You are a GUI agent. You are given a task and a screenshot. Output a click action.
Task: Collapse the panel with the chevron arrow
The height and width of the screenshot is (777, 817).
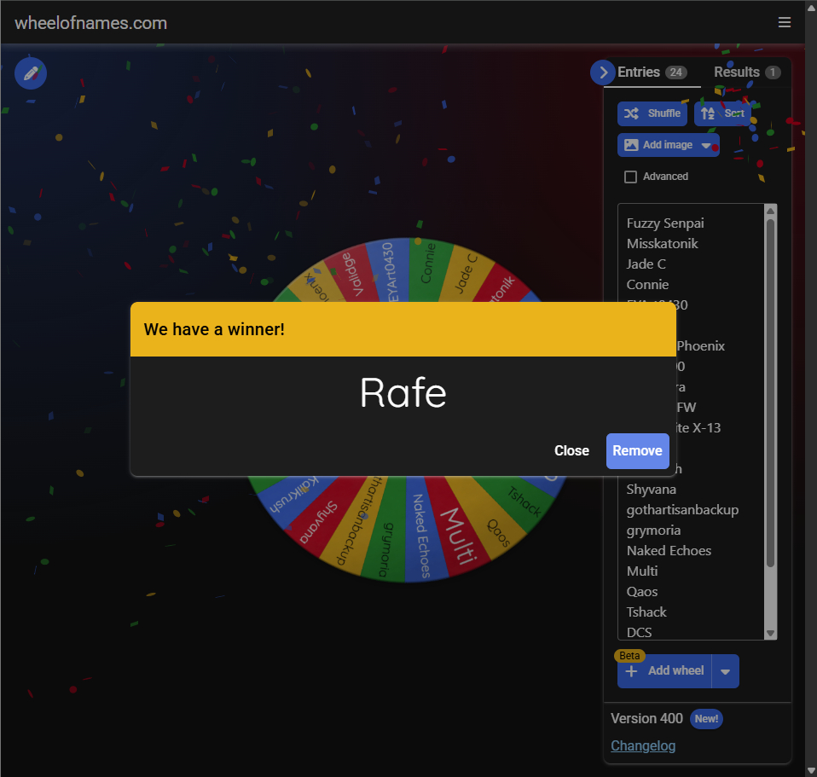[x=603, y=72]
